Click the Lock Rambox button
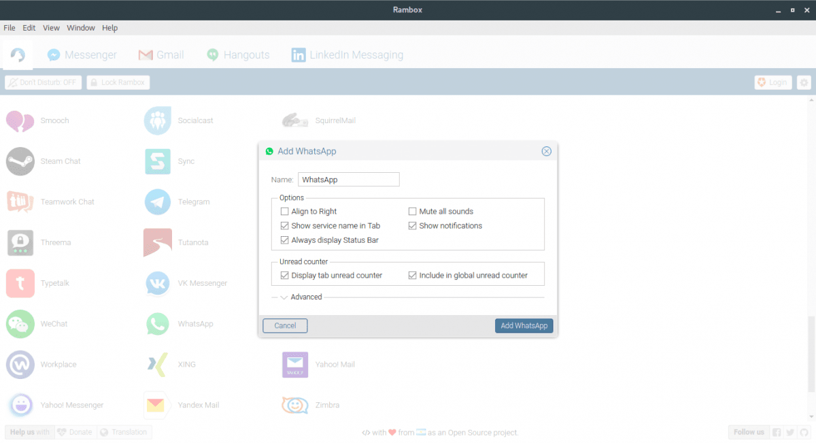 click(x=118, y=82)
